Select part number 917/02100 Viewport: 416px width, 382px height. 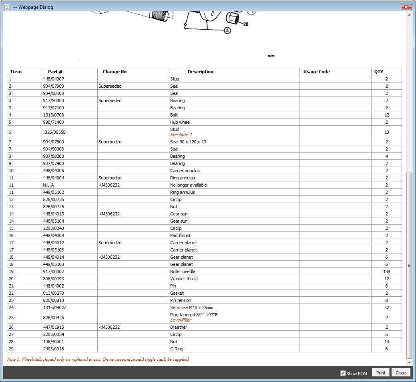point(53,108)
